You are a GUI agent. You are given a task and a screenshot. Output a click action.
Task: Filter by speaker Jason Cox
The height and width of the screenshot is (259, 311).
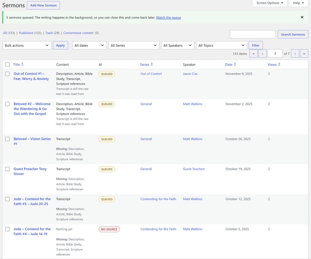pos(190,74)
